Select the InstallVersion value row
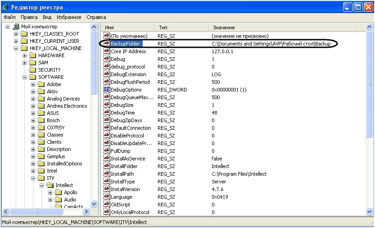Image resolution: width=375 pixels, height=228 pixels. pos(125,189)
